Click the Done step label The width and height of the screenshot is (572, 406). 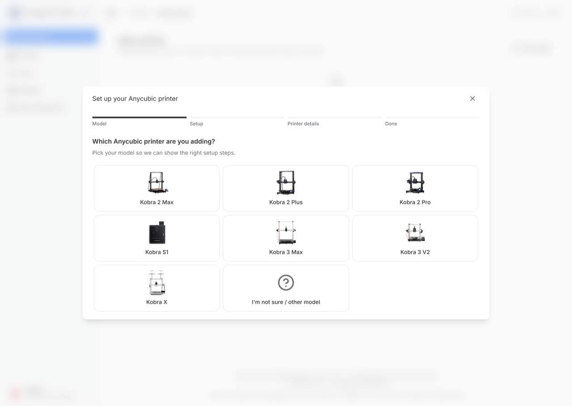coord(391,124)
